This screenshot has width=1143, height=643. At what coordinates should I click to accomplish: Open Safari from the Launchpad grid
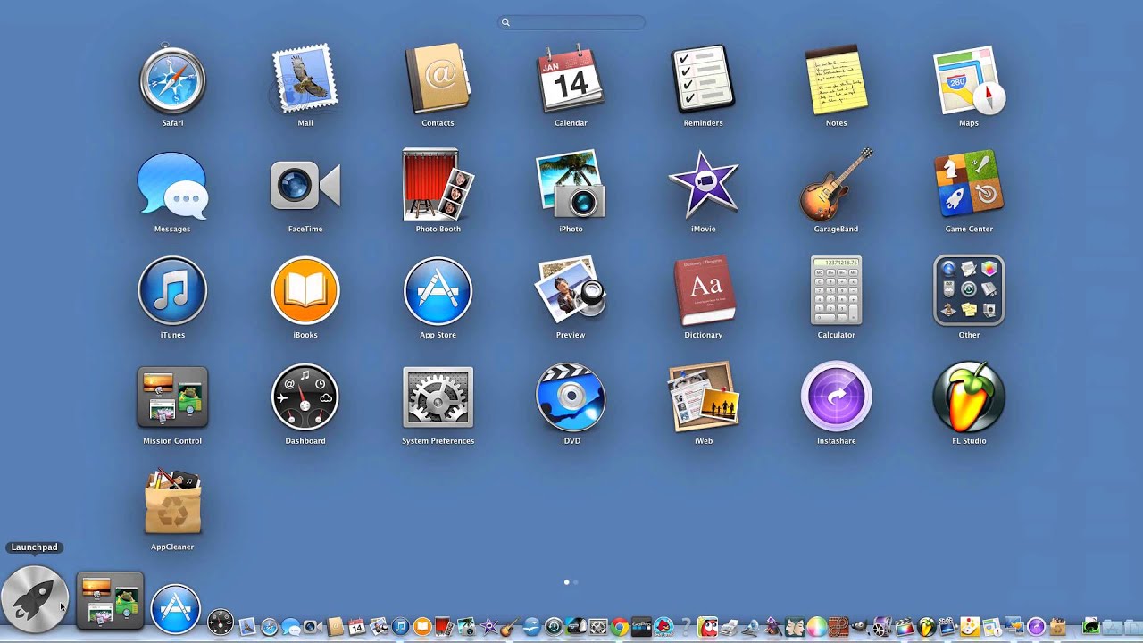(x=172, y=79)
